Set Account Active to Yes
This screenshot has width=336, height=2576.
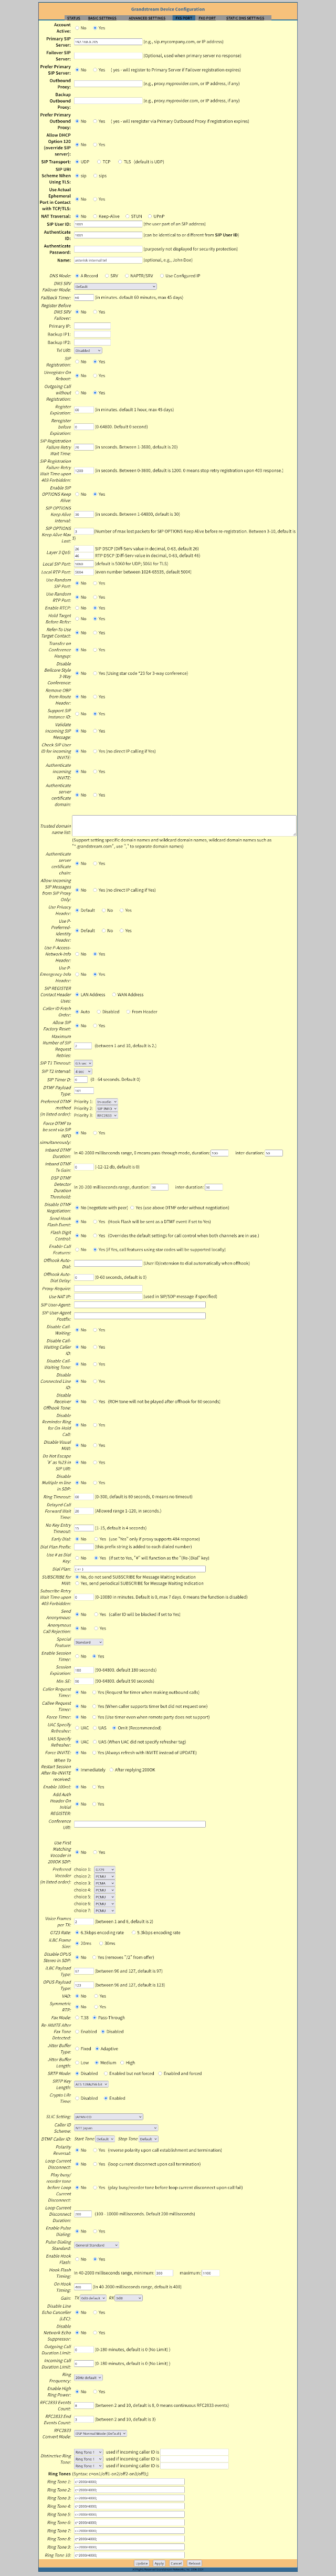coord(96,28)
